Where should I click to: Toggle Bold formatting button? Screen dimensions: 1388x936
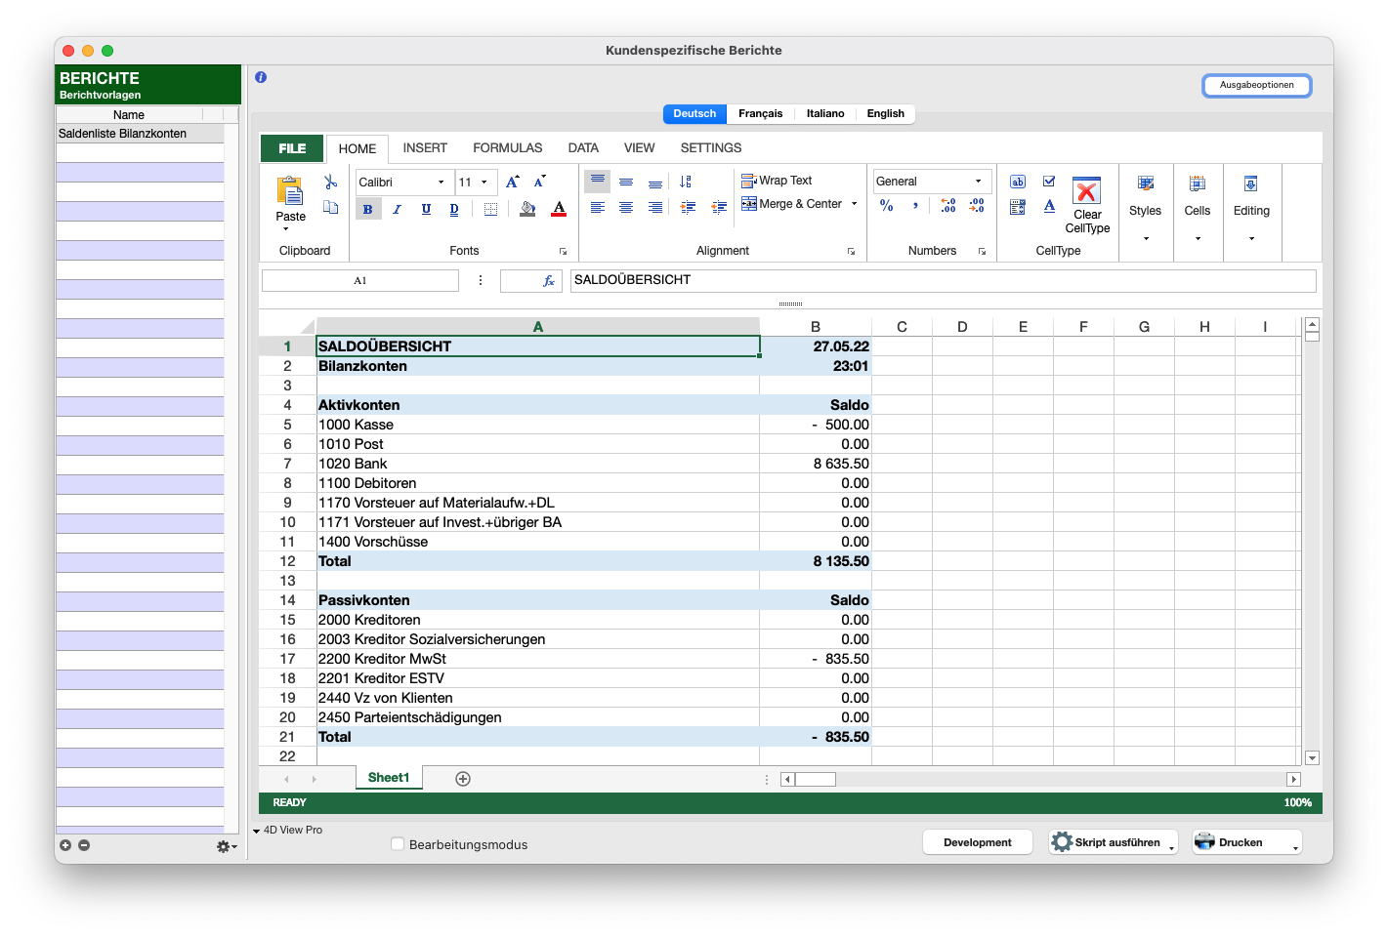point(367,209)
